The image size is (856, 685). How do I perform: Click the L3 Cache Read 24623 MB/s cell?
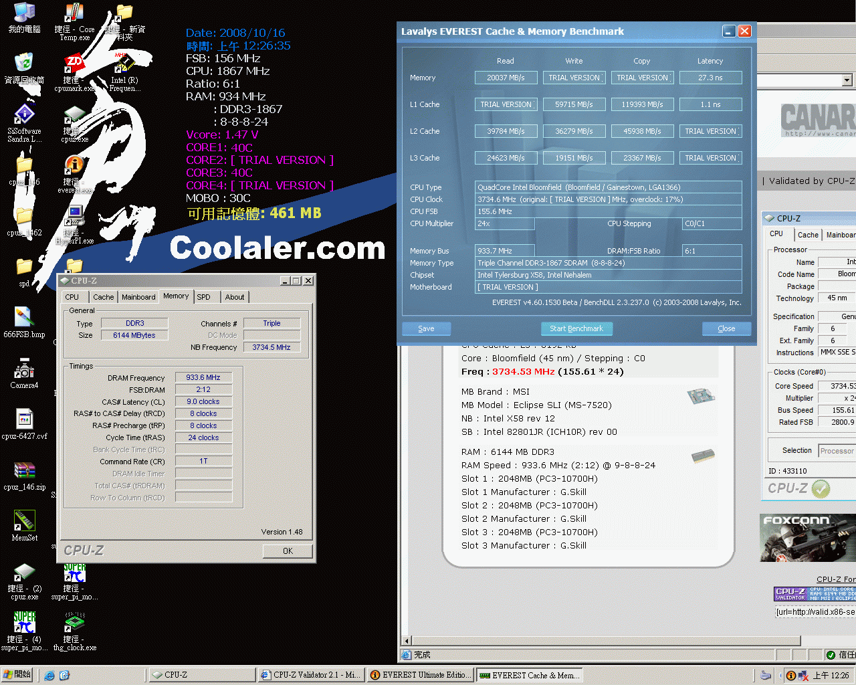[506, 158]
